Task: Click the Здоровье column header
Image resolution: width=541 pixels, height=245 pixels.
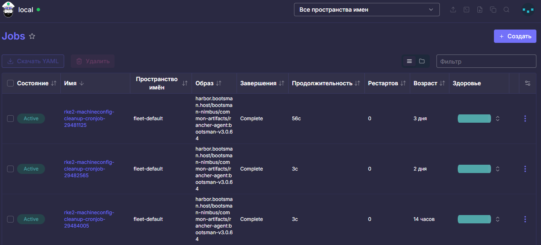Action: (x=467, y=83)
